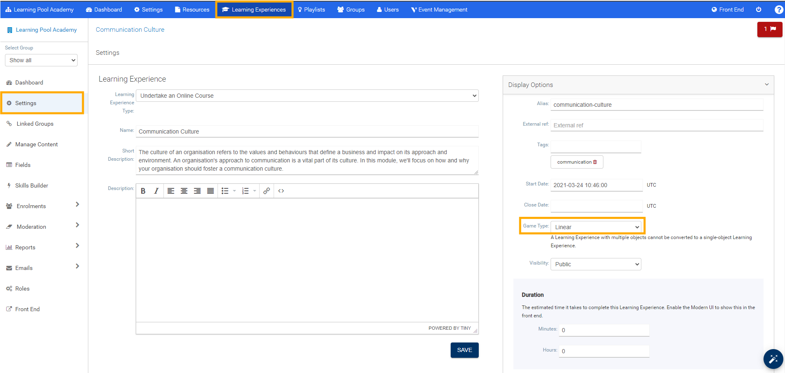Viewport: 785px width, 373px height.
Task: Select the bulleted list icon in the editor
Action: click(225, 190)
